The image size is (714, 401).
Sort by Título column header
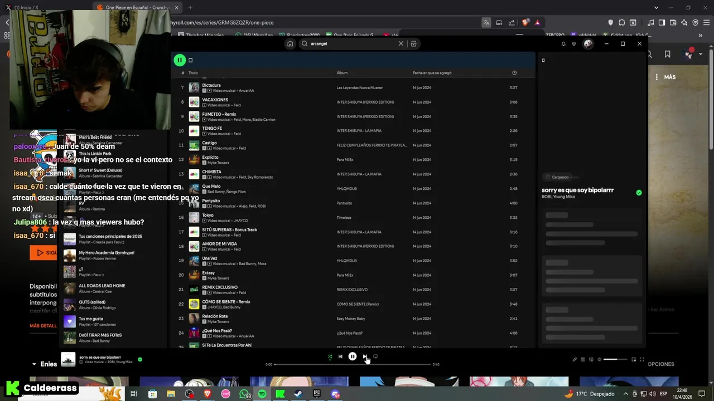point(193,73)
